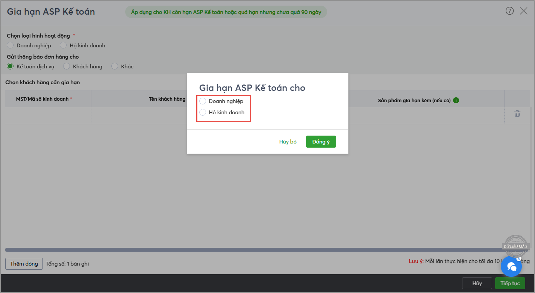Click the green Áp dụng cho KH notice banner
The height and width of the screenshot is (293, 535).
pyautogui.click(x=226, y=12)
